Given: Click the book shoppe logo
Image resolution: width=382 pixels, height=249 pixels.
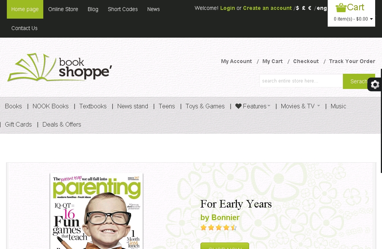Looking at the screenshot, I should click(60, 68).
